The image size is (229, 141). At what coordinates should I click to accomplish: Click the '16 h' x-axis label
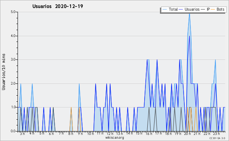pyautogui.click(x=149, y=133)
